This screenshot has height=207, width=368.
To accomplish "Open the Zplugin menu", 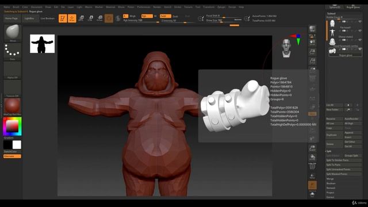I will [221, 7].
